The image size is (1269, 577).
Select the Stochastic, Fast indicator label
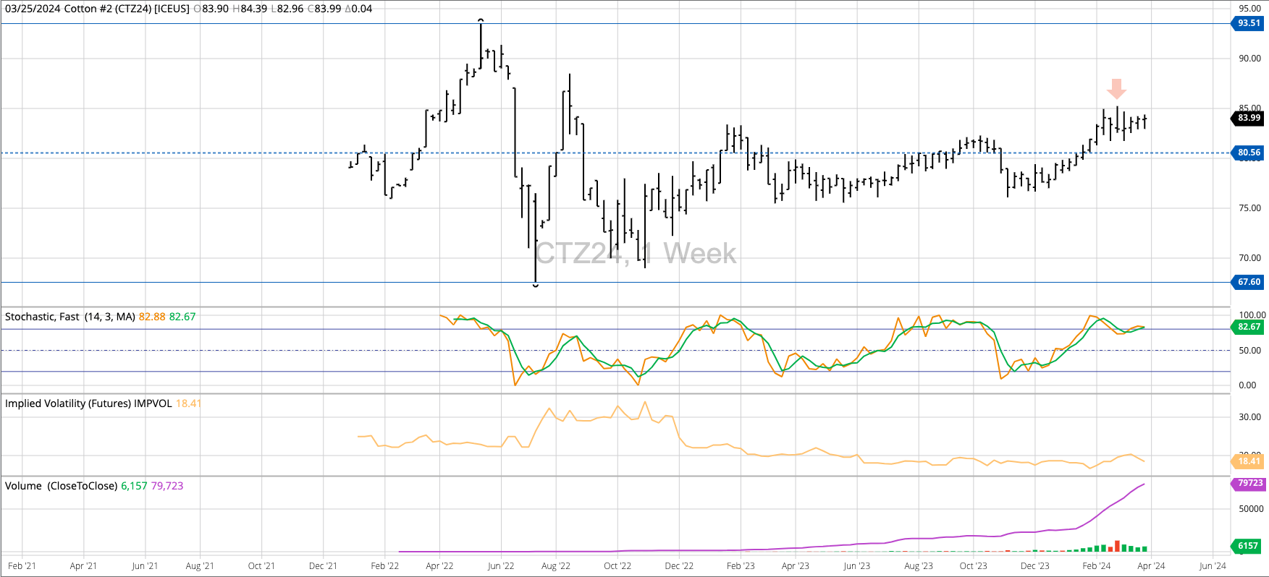tap(70, 317)
